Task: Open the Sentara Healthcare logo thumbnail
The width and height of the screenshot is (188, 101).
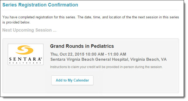Action: 26,54
